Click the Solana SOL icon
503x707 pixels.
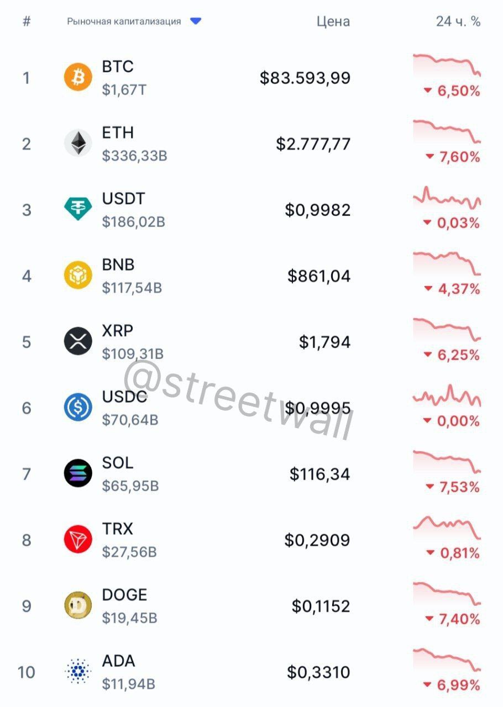point(78,473)
